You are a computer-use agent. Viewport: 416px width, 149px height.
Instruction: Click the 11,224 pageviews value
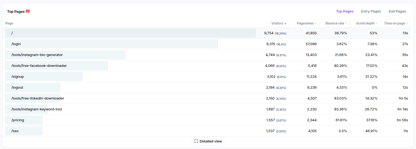coord(312,76)
